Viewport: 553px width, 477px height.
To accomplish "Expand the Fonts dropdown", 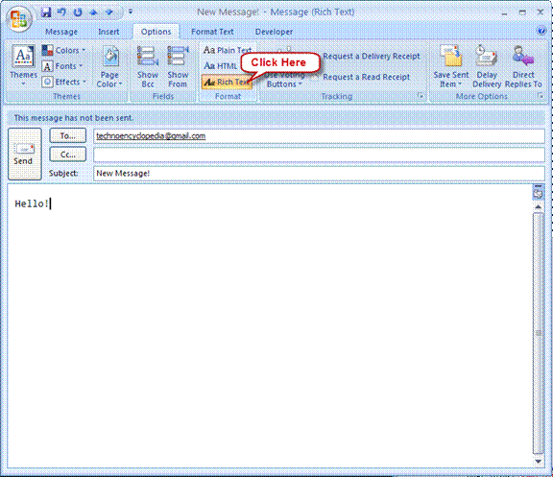I will click(62, 66).
